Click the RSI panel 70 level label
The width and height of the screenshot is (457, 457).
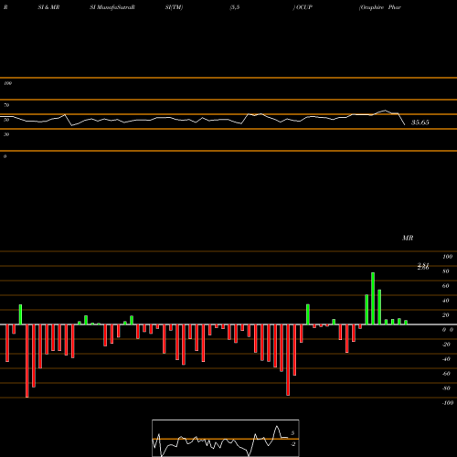(6, 105)
